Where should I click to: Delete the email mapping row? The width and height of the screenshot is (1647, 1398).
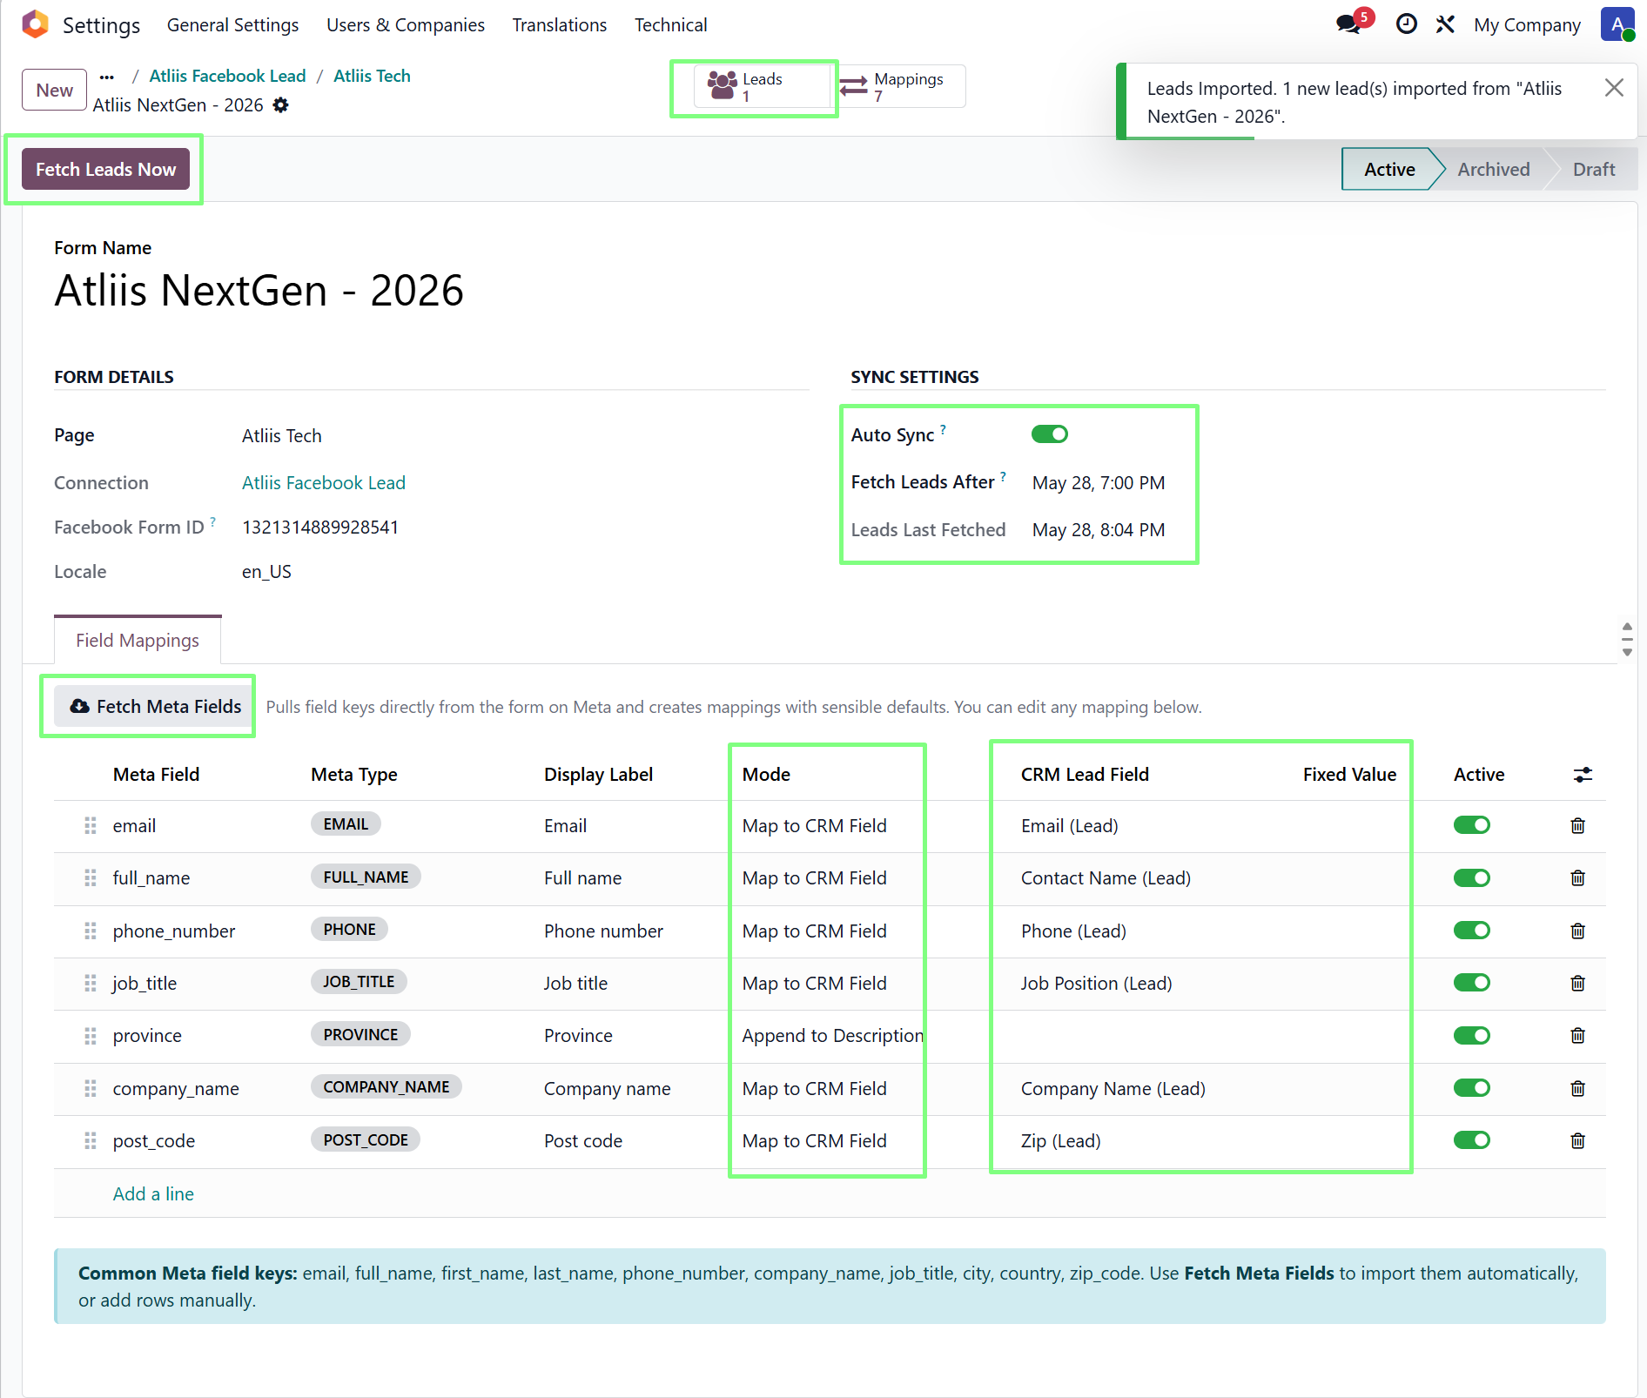coord(1577,825)
